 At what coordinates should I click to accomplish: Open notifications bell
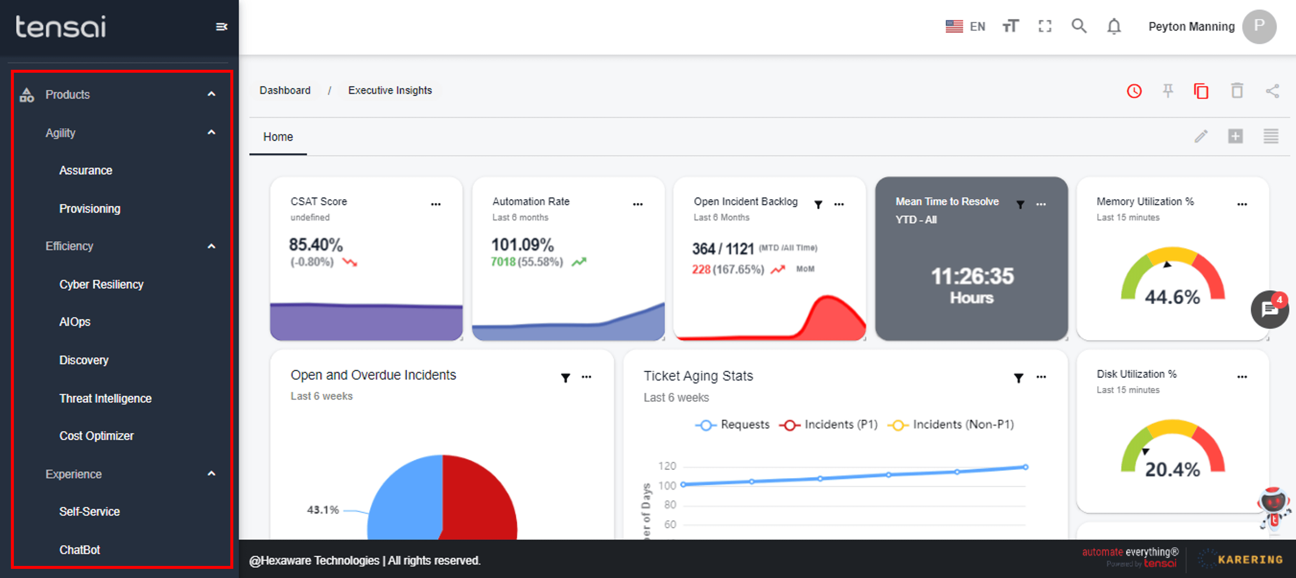[x=1114, y=26]
